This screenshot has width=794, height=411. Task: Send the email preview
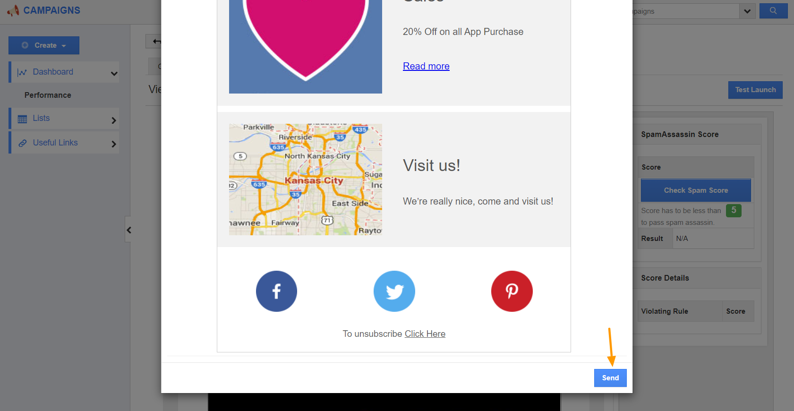610,378
